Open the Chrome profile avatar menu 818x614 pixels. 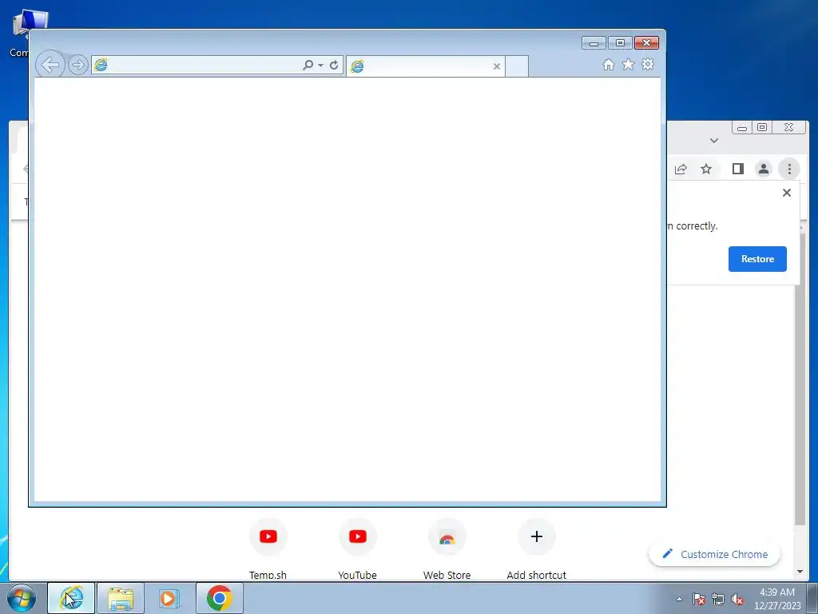pos(763,169)
